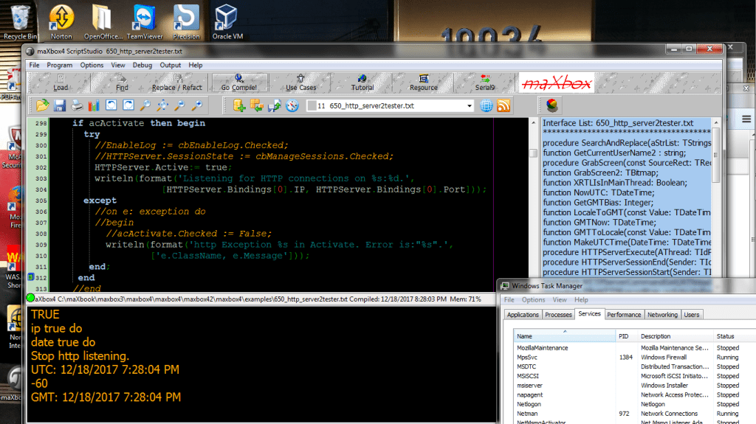Click the open folder icon in toolbar
This screenshot has width=756, height=424.
click(x=42, y=105)
